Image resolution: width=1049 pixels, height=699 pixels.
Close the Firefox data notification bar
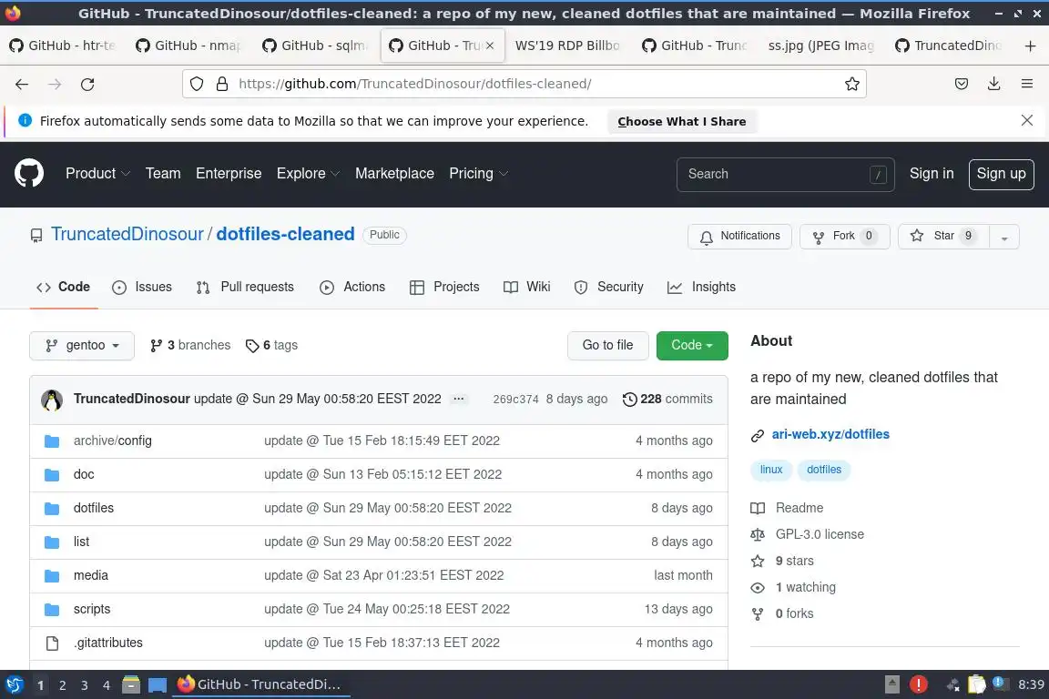pos(1027,120)
